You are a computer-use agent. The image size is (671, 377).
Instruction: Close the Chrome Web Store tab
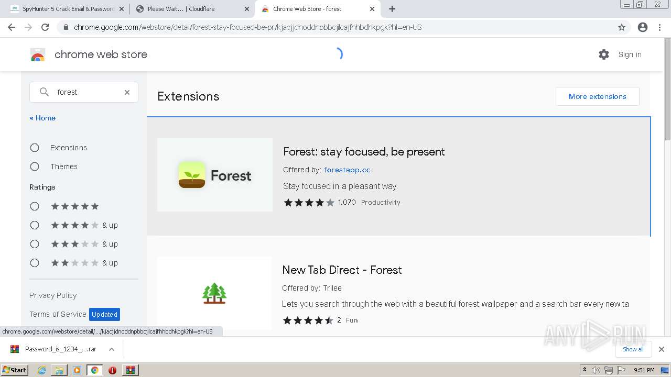[372, 9]
